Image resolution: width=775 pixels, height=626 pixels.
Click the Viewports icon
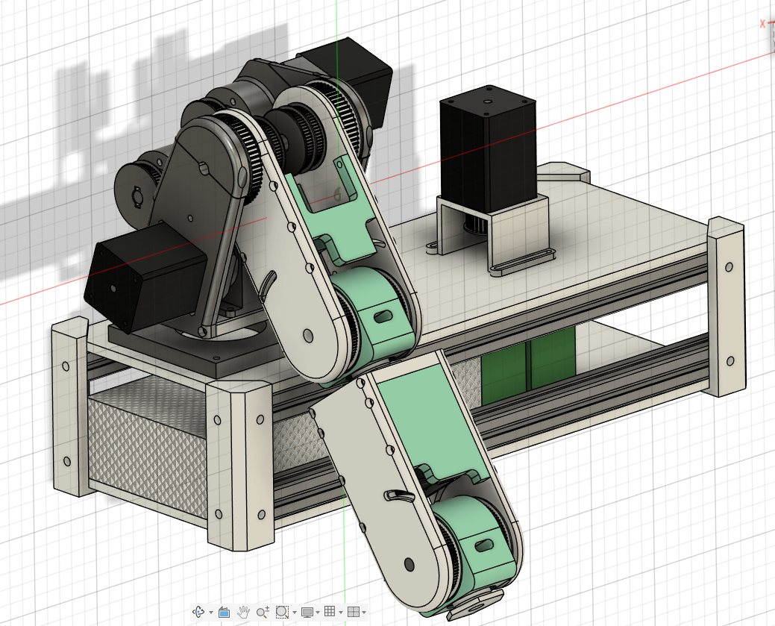tap(354, 612)
